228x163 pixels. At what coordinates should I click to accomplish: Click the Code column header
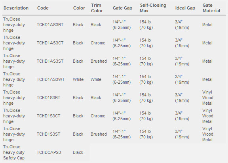coord(43,8)
